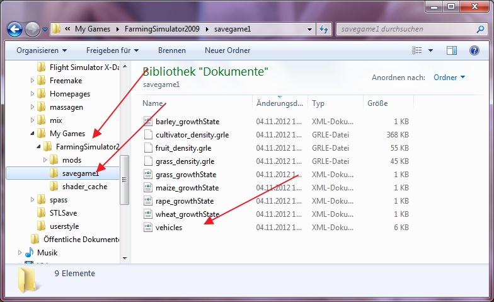Click the Brennen toolbar button
Image resolution: width=494 pixels, height=302 pixels.
[171, 50]
